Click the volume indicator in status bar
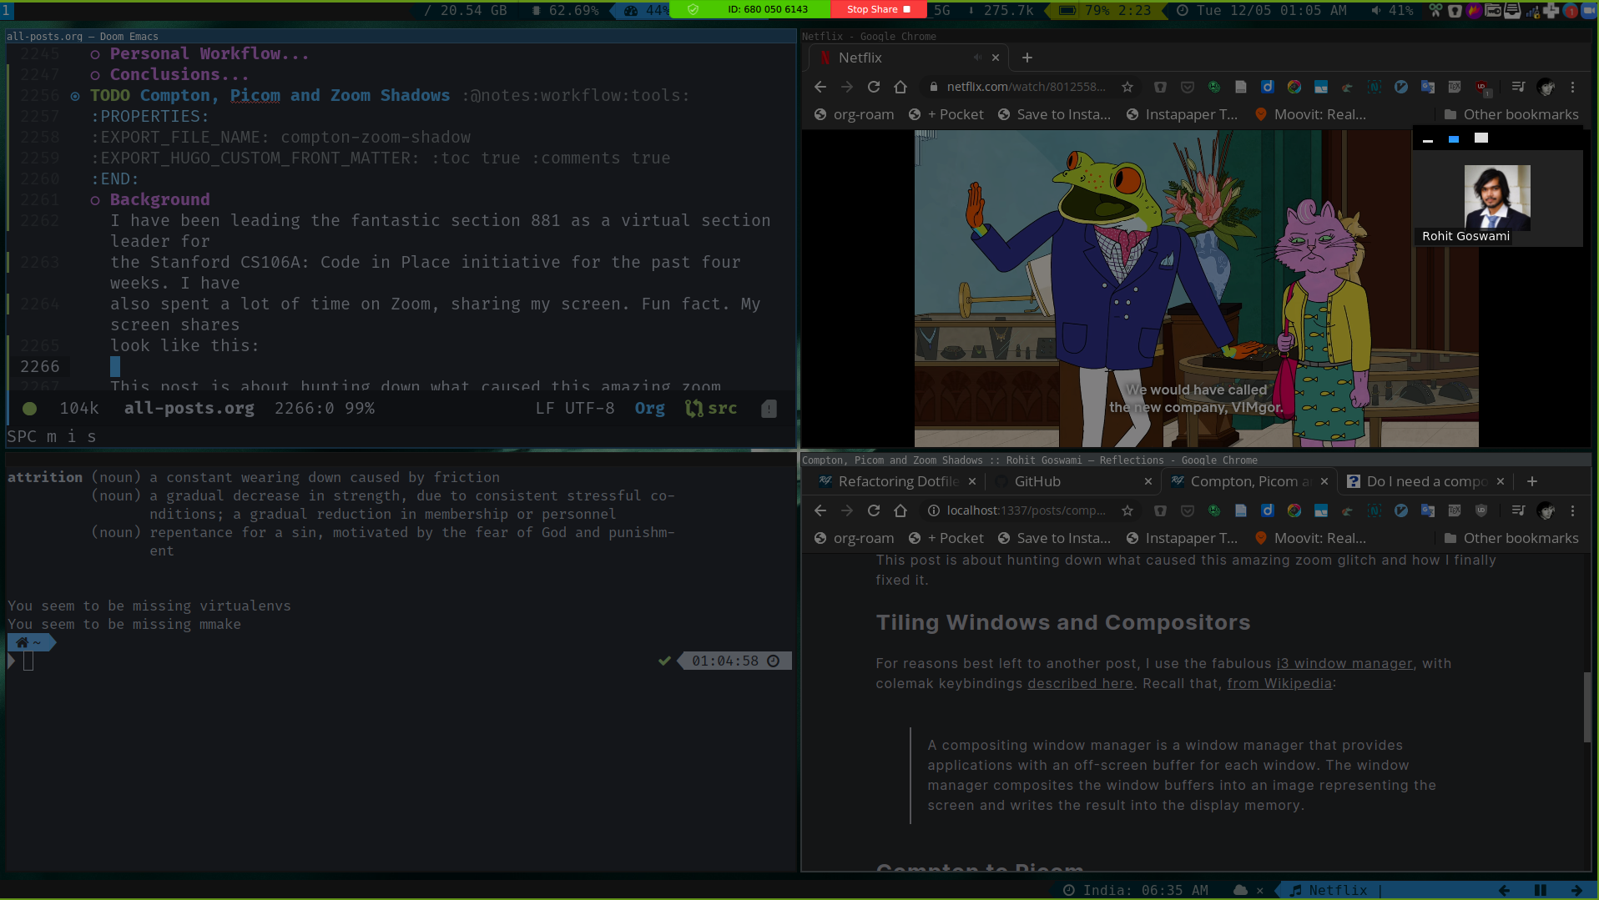 [x=1391, y=10]
